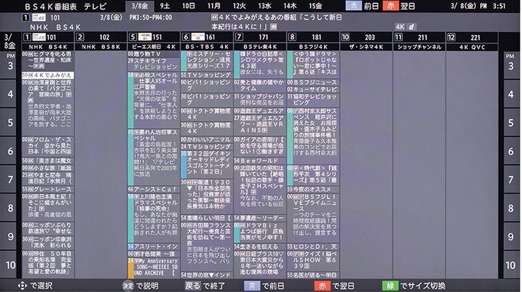
Task: Click the ビーエス朝日 logo beside channel 151
Action: tap(145, 37)
